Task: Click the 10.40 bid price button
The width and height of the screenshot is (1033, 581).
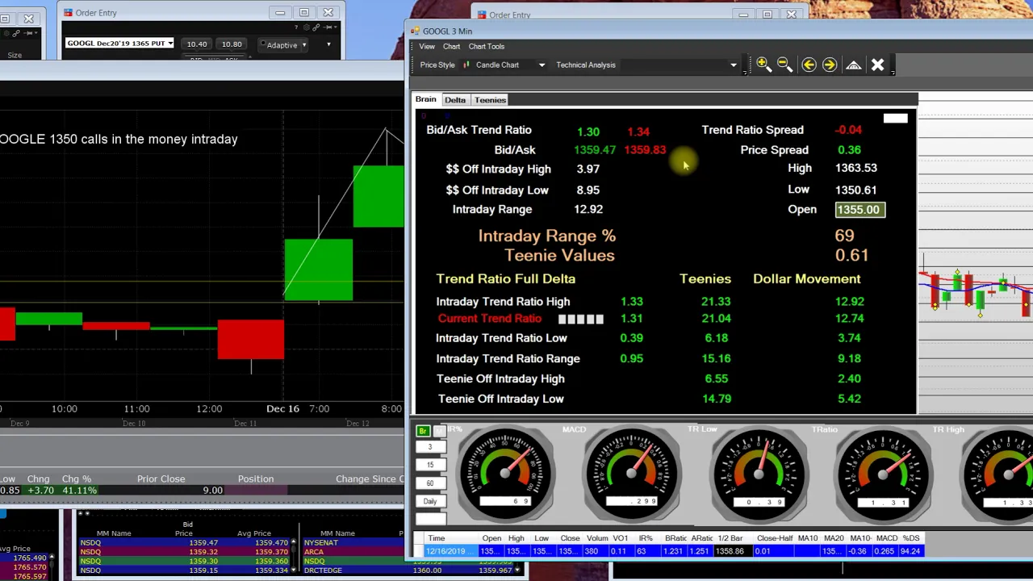Action: pyautogui.click(x=196, y=44)
